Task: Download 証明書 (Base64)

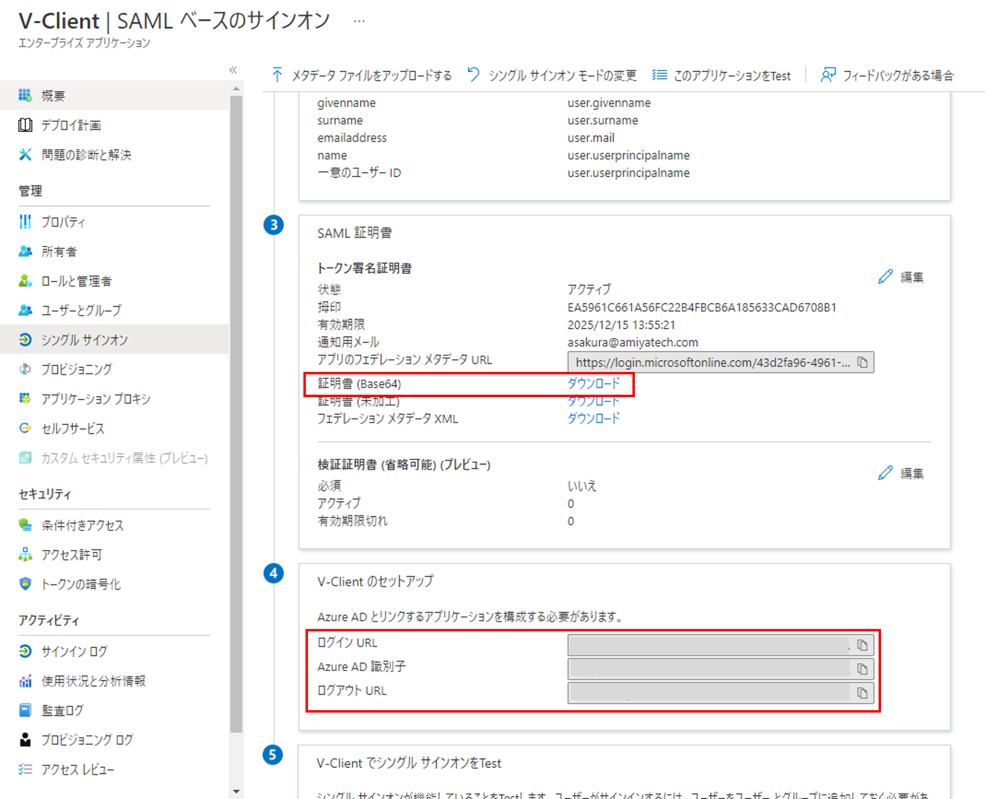Action: pos(593,383)
